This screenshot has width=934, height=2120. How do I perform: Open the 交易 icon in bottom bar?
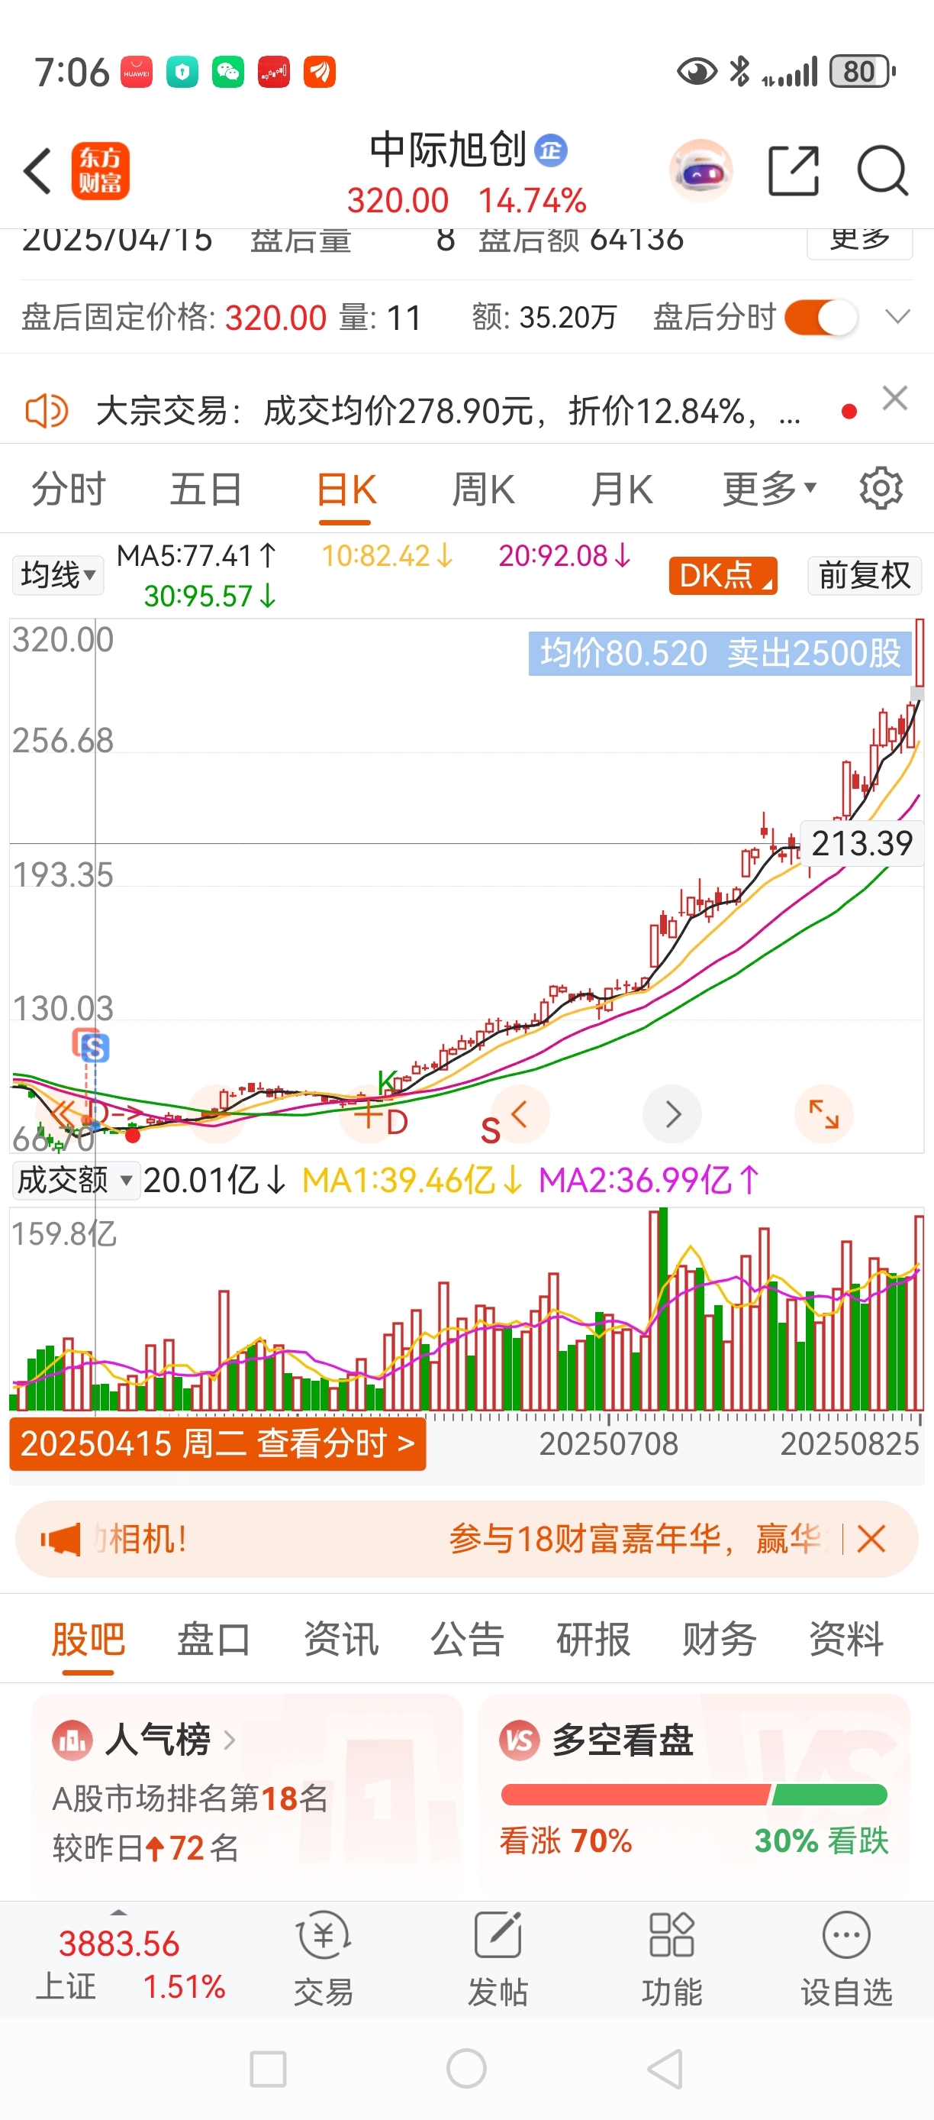pyautogui.click(x=323, y=1936)
